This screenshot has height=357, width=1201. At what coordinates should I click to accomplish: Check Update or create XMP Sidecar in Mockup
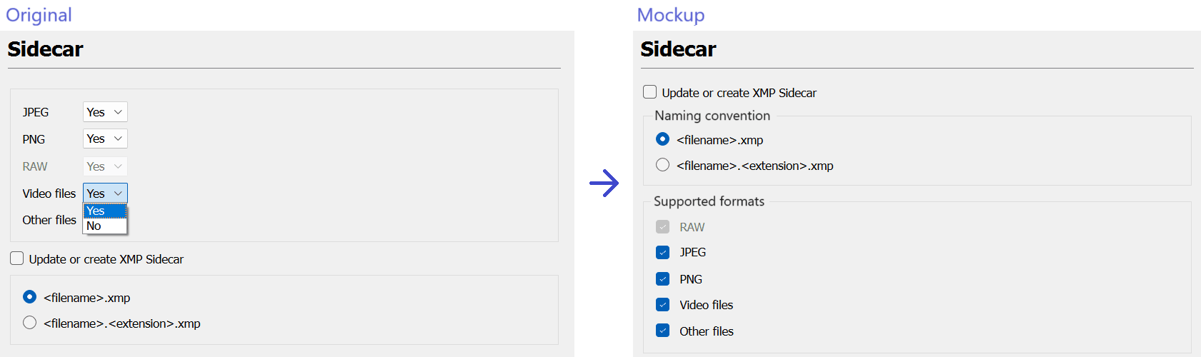(650, 92)
